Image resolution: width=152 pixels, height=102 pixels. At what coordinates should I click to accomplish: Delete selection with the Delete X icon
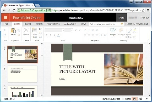(x=26, y=32)
